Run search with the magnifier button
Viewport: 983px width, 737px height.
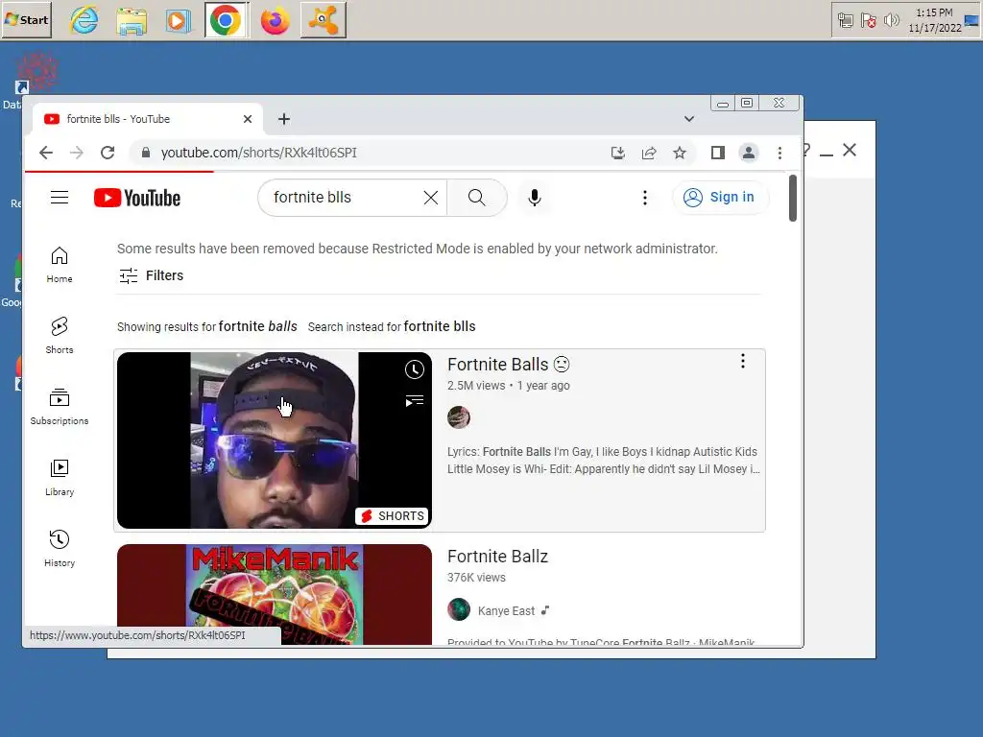coord(476,198)
